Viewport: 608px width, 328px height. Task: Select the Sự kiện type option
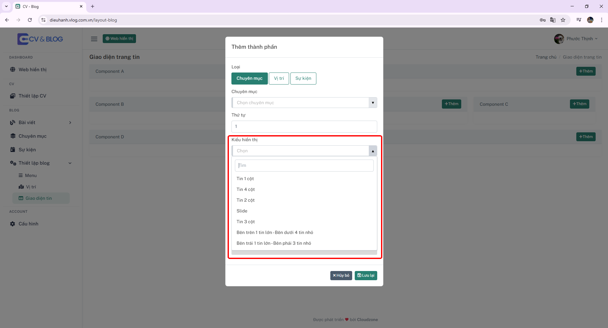click(x=303, y=79)
